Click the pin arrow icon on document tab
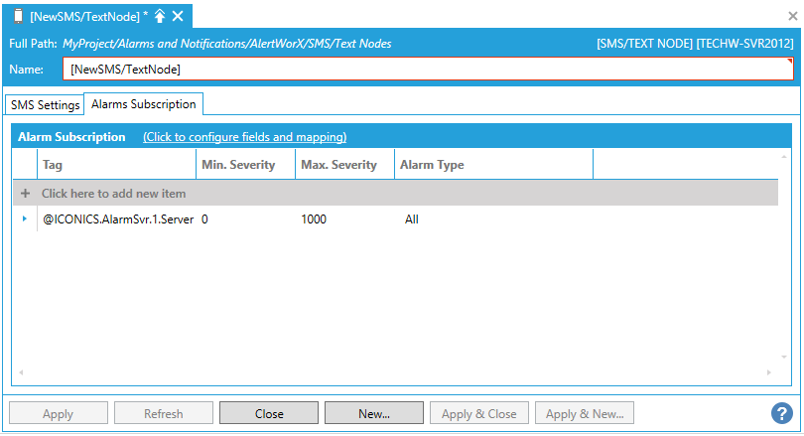Image resolution: width=804 pixels, height=436 pixels. click(160, 16)
